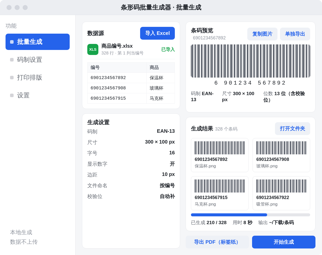322x255 pixels.
Task: Select table cell 6901234567915
Action: point(117,98)
